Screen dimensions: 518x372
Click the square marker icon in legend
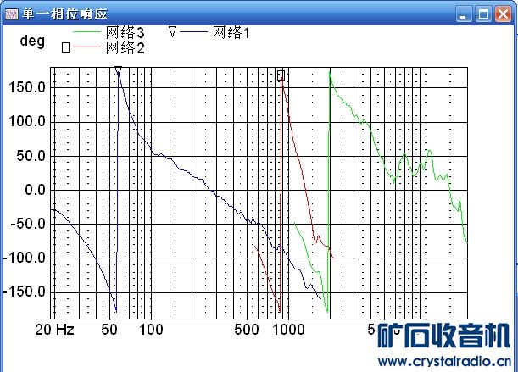click(65, 47)
